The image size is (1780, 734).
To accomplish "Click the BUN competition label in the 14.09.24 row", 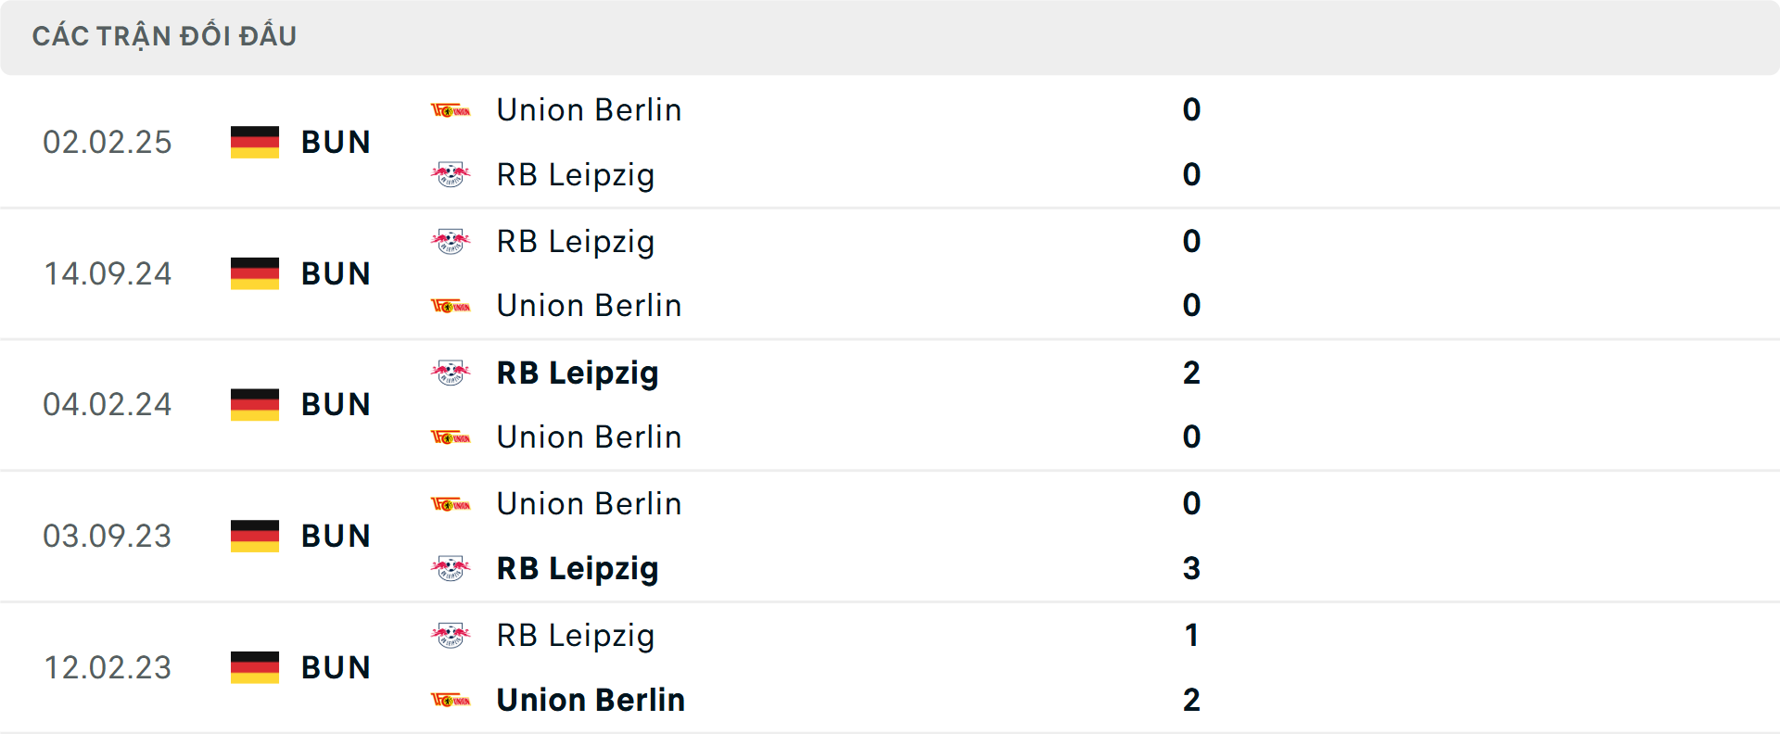I will coord(336,273).
